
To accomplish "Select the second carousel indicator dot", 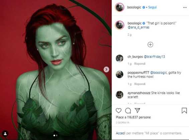I will point(57,135).
